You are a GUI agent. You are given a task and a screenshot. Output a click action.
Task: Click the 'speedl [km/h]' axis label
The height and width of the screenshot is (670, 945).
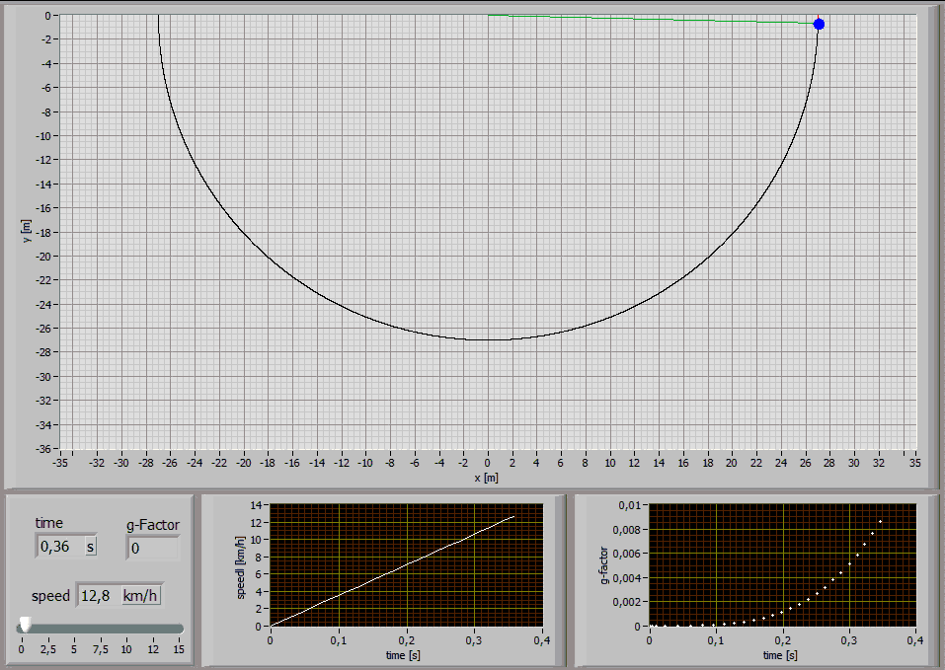click(241, 567)
